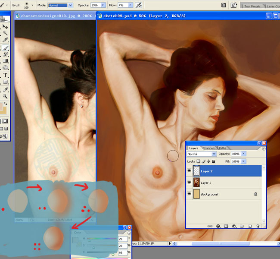280x259 pixels.
Task: Toggle Lock all
Action: tap(213, 161)
